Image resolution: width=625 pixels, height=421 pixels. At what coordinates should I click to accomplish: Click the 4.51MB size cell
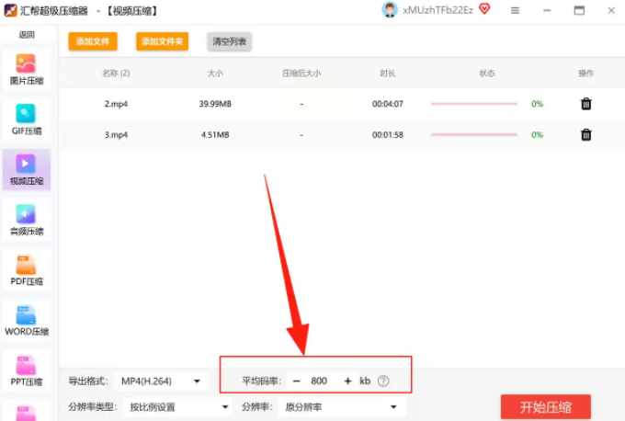[215, 135]
